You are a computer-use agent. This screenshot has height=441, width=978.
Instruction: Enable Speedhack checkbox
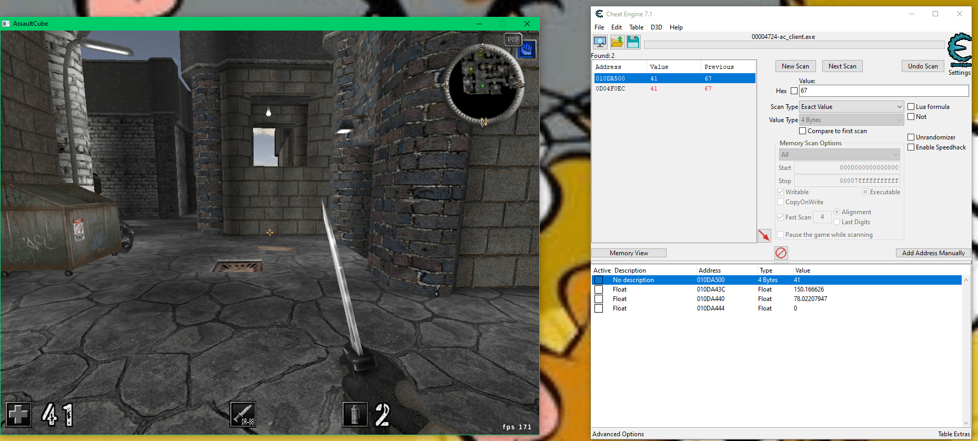[x=911, y=147]
